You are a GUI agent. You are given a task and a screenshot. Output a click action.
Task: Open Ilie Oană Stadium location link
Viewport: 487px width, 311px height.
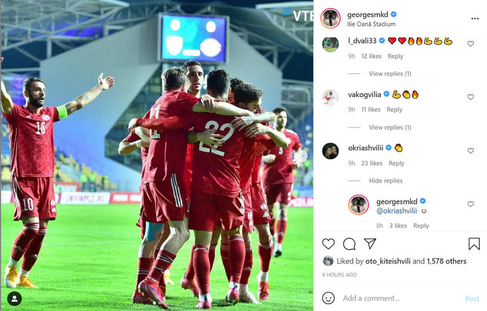tap(371, 24)
